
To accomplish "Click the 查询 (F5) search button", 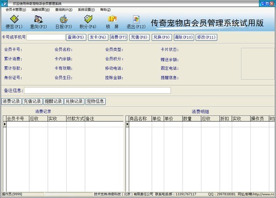I will point(76,37).
